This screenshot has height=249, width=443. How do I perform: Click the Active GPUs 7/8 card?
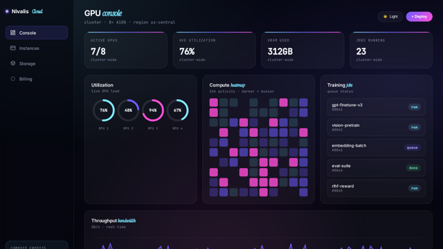[x=126, y=50]
